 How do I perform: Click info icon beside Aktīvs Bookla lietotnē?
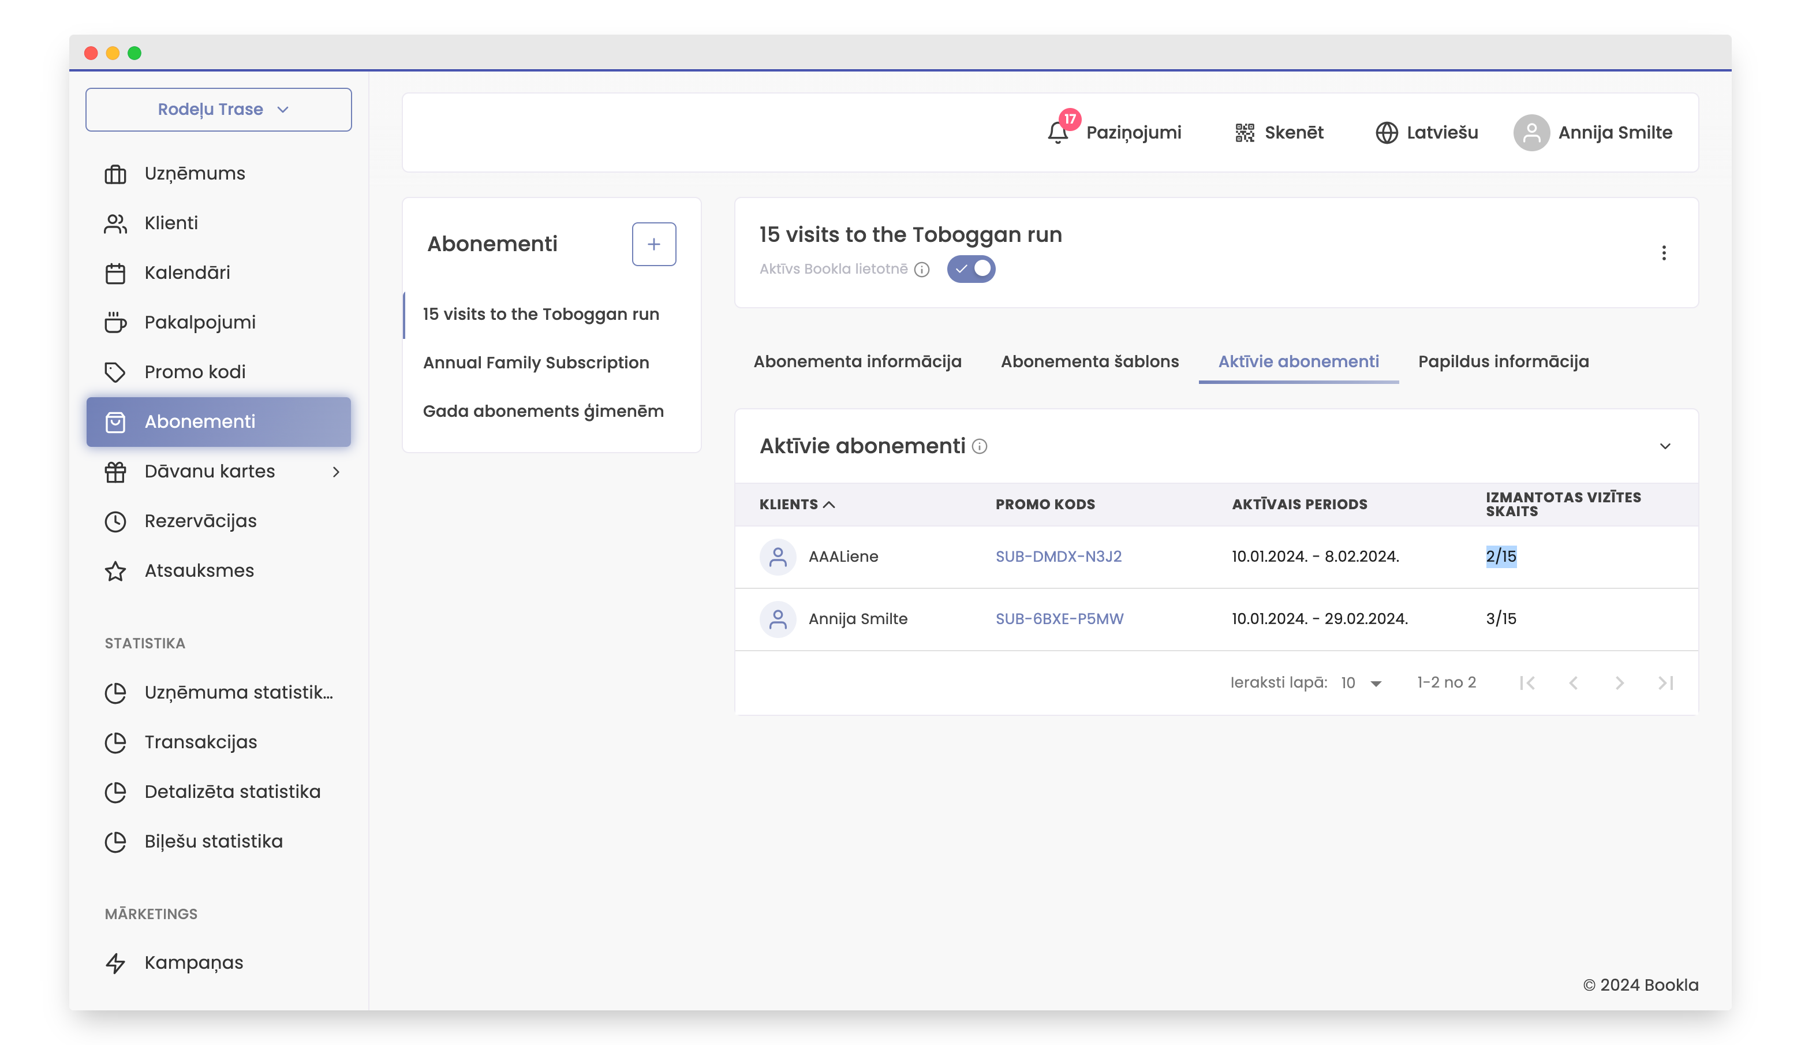[922, 270]
